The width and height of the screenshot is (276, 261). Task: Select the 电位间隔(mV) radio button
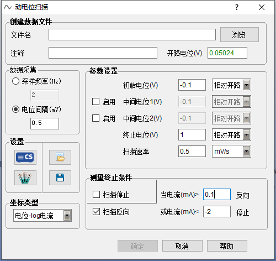[x=15, y=109]
